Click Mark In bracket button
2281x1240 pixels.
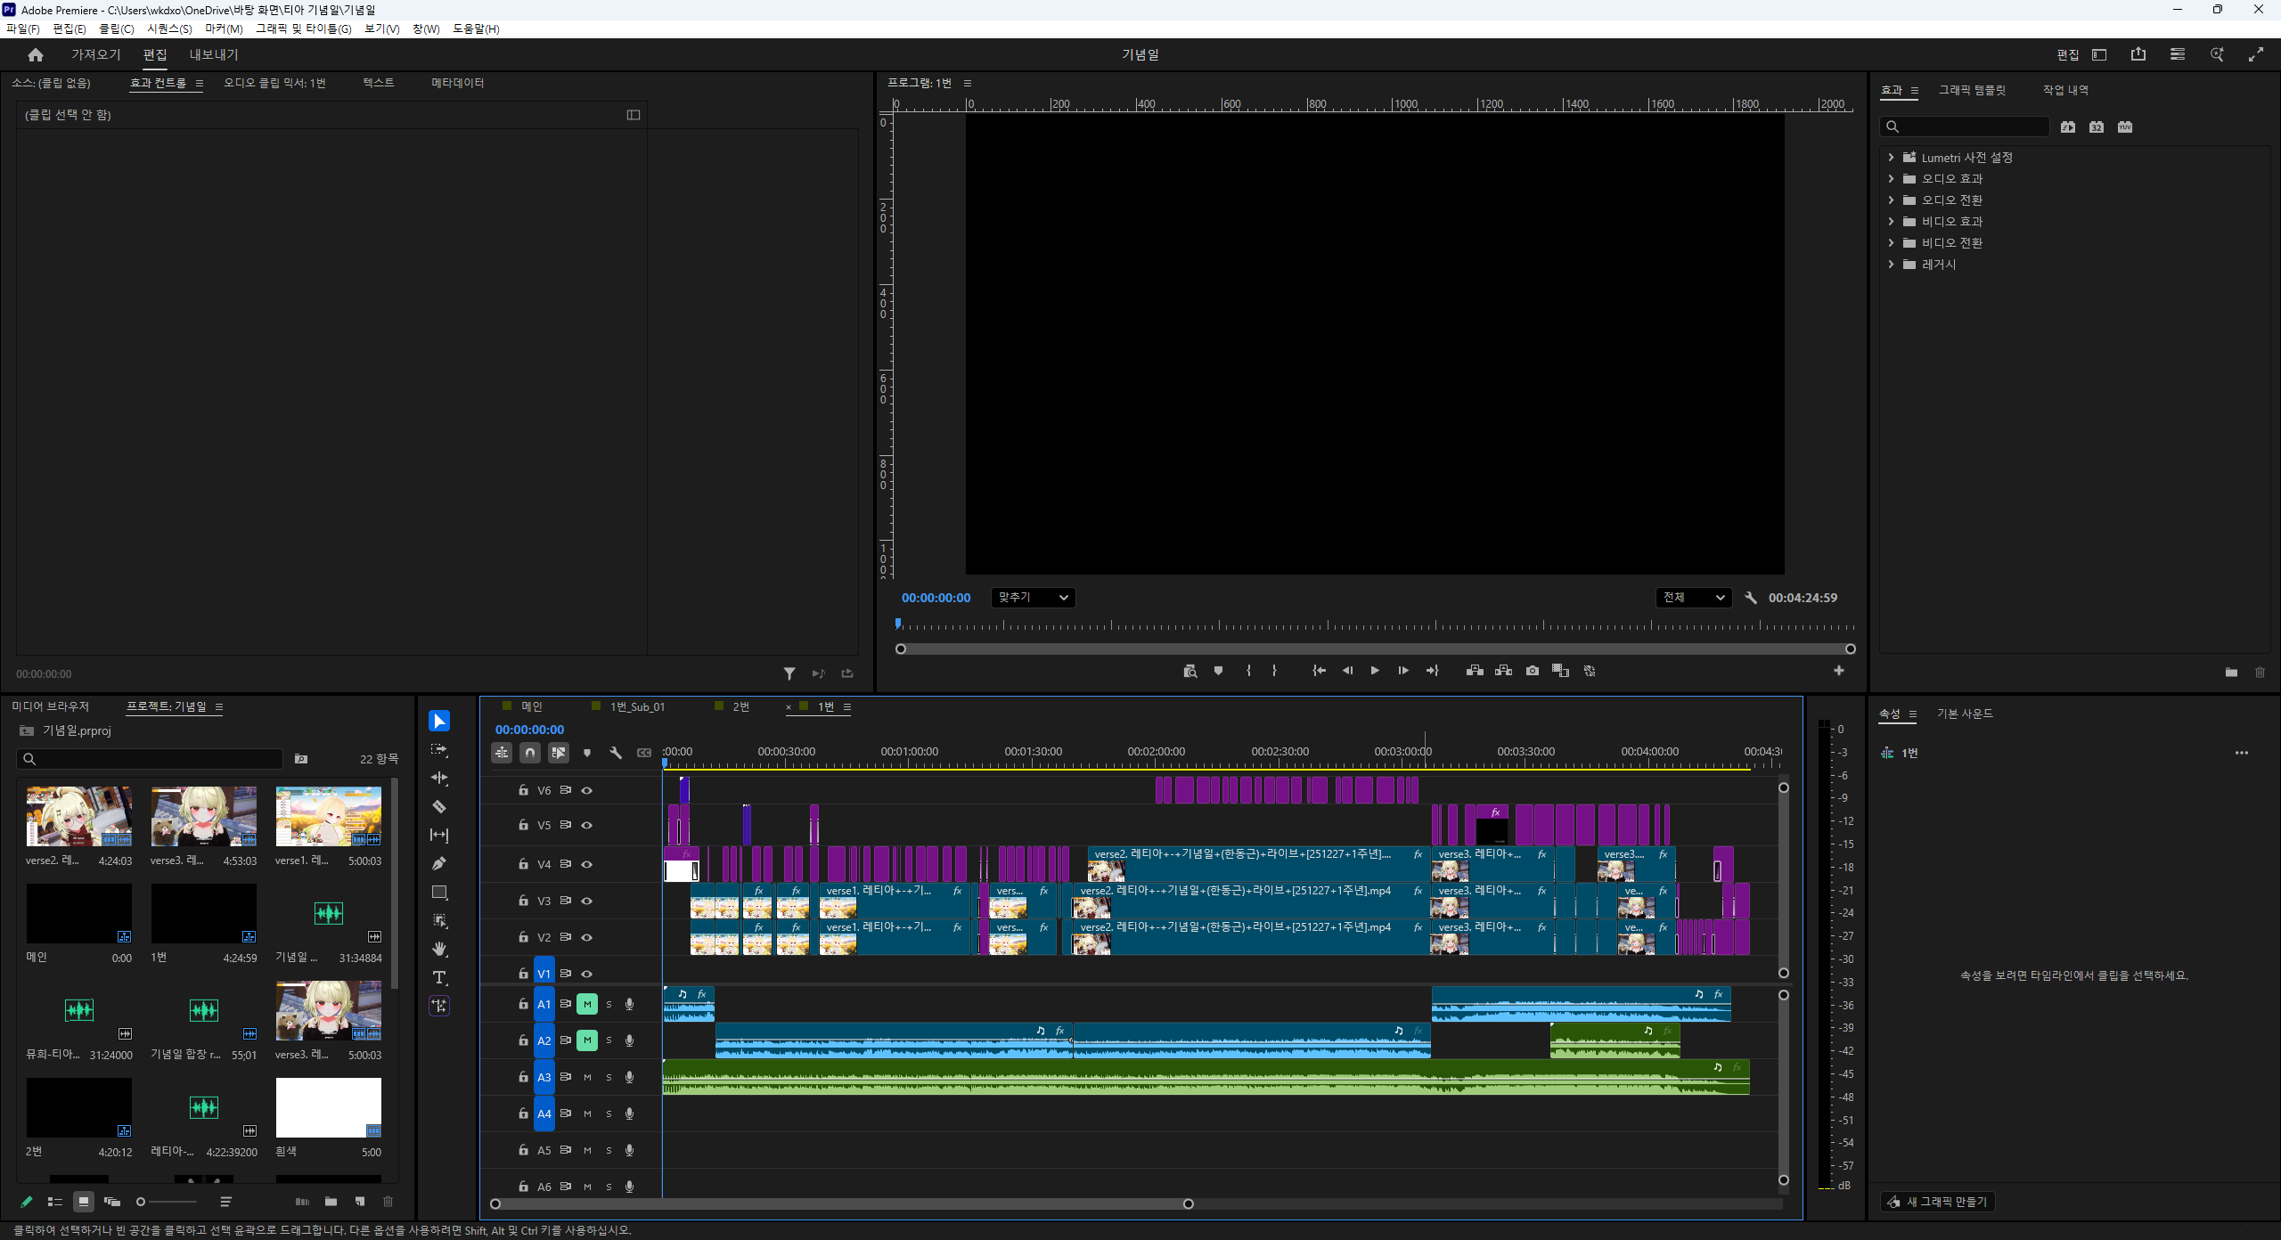1248,671
